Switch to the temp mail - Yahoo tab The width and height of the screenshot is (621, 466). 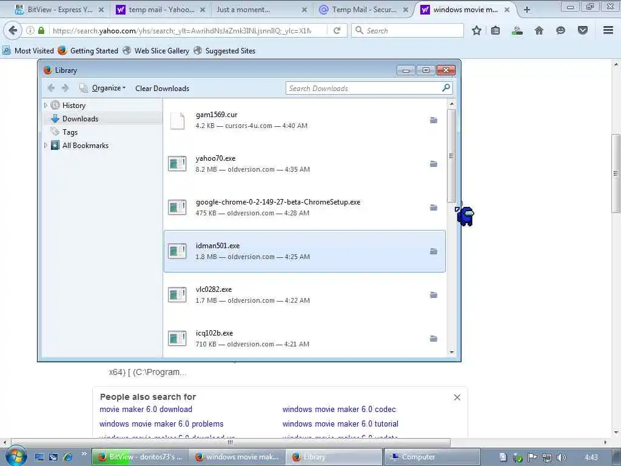click(160, 10)
